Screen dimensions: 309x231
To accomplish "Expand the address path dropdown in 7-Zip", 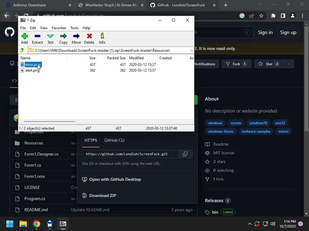I will pyautogui.click(x=191, y=51).
